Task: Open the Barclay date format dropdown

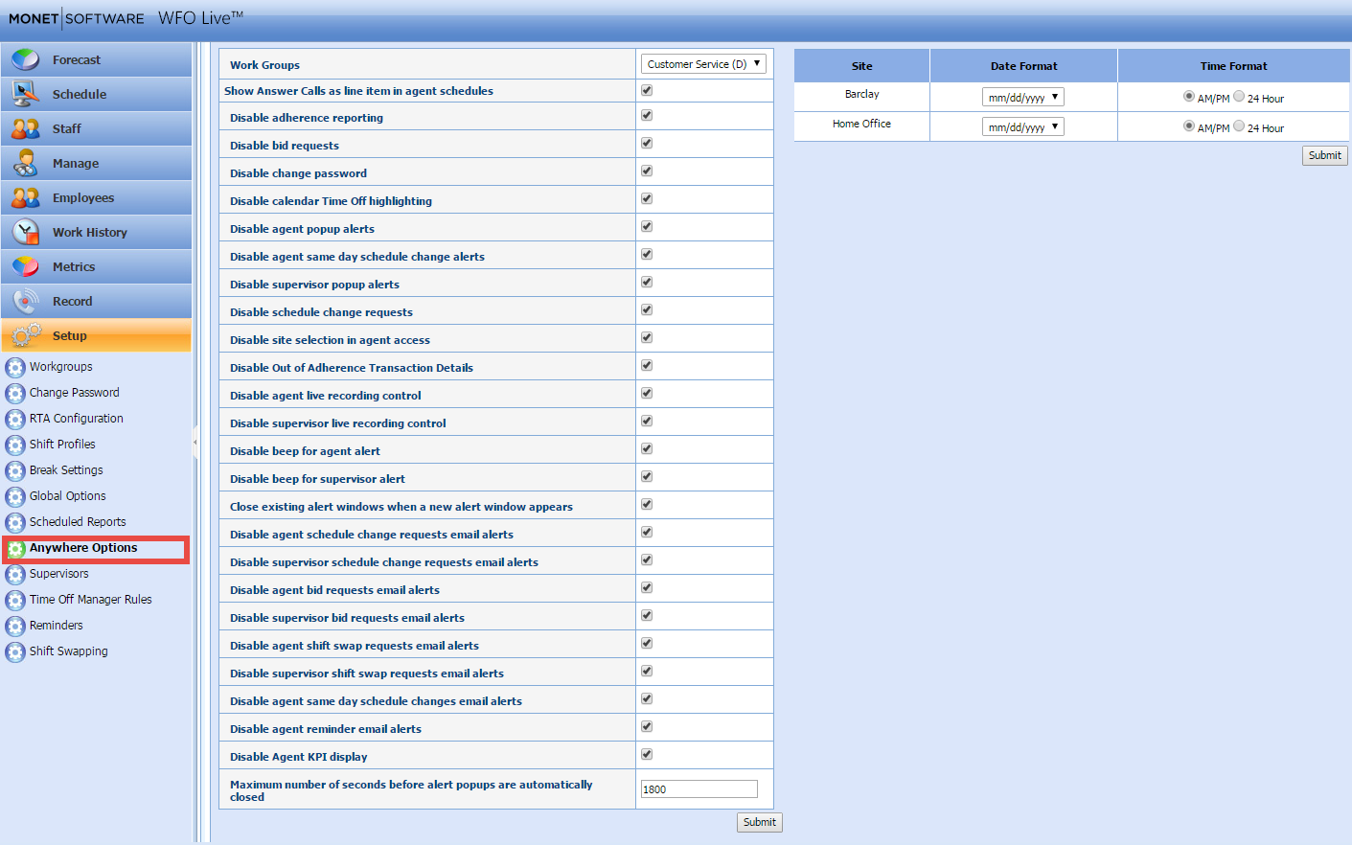Action: tap(1022, 98)
